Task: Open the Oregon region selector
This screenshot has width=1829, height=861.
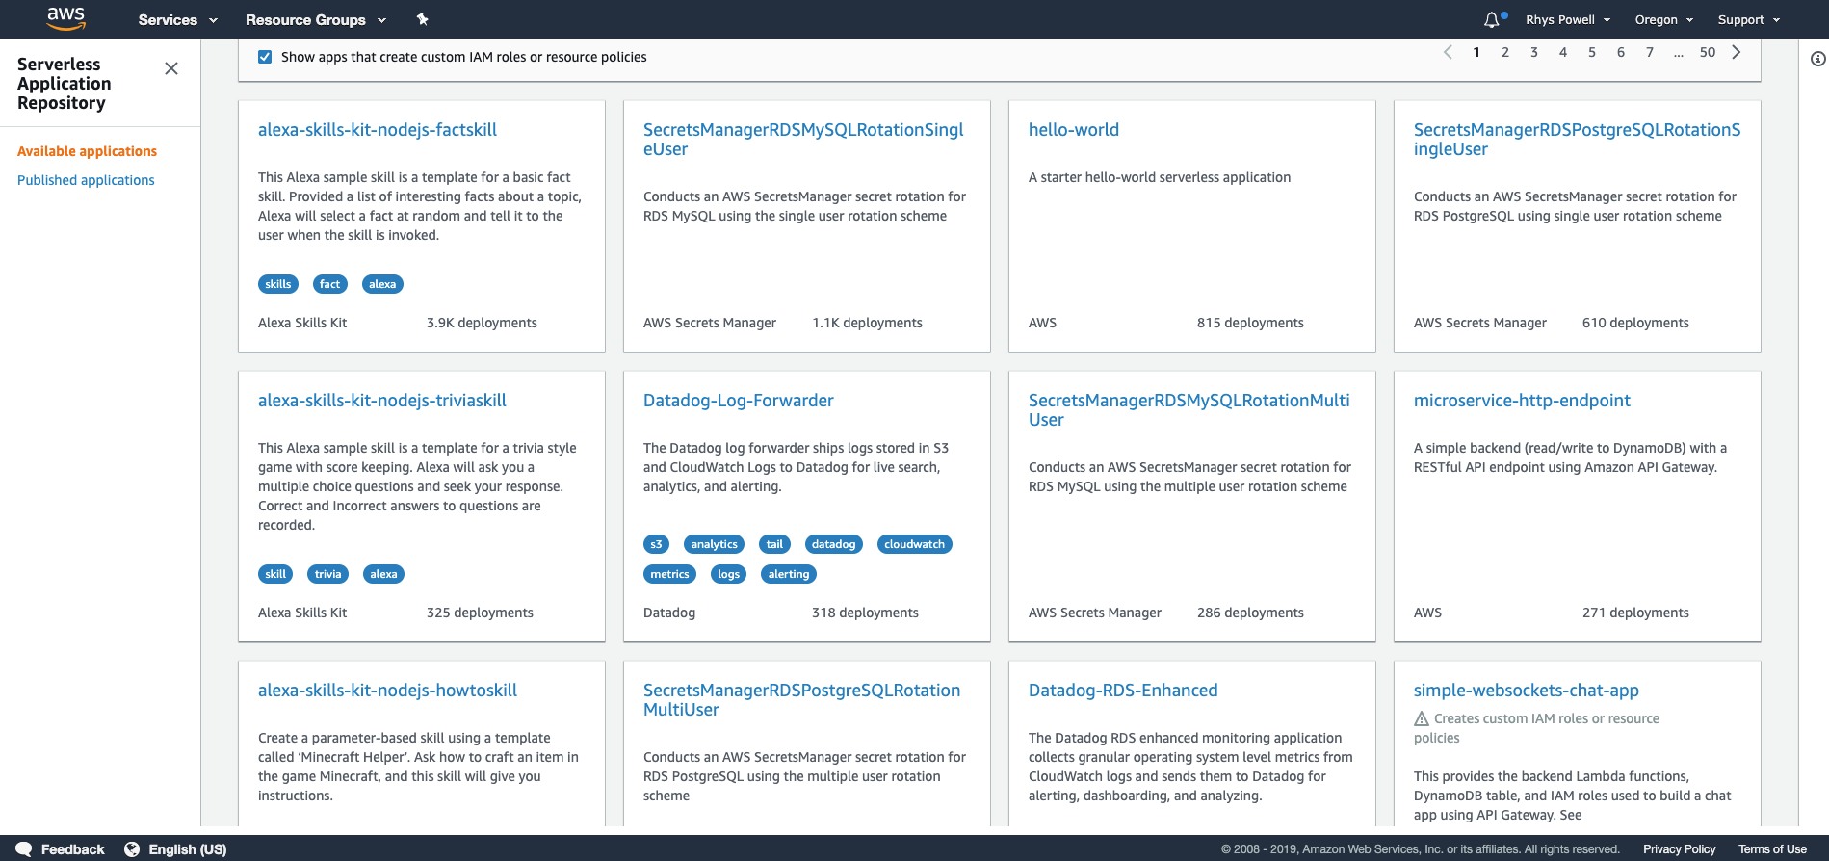Action: [x=1663, y=19]
